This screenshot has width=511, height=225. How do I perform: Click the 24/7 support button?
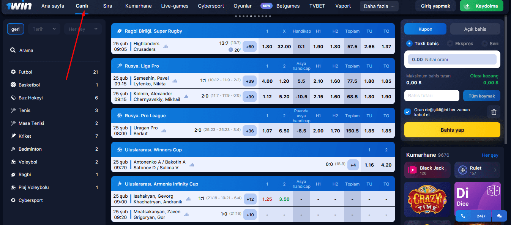click(481, 216)
